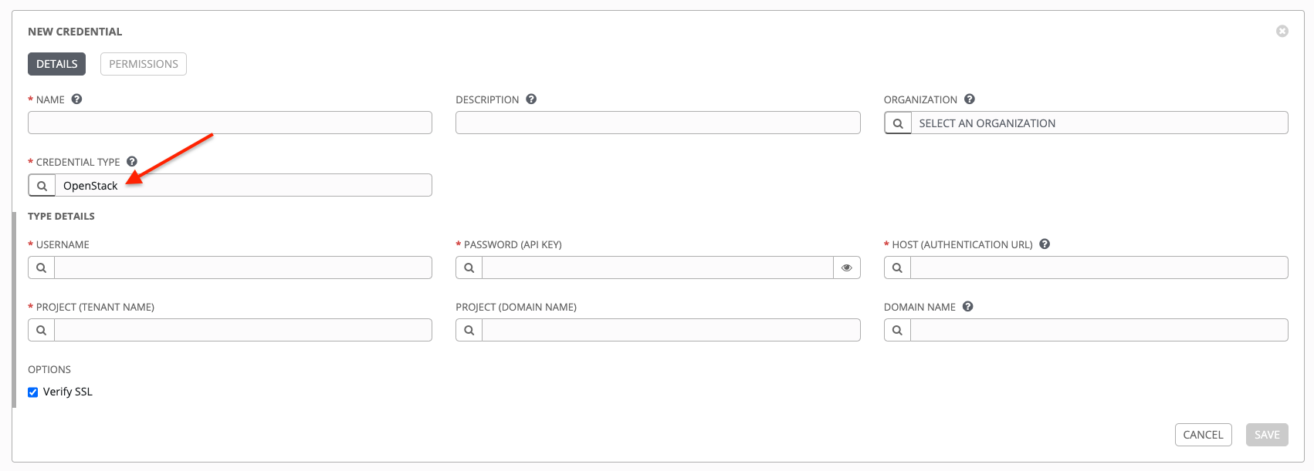Image resolution: width=1314 pixels, height=471 pixels.
Task: Click the Domain Name field lookup icon
Action: tap(897, 330)
